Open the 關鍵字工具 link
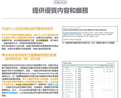The height and width of the screenshot is (98, 121). (x=53, y=84)
